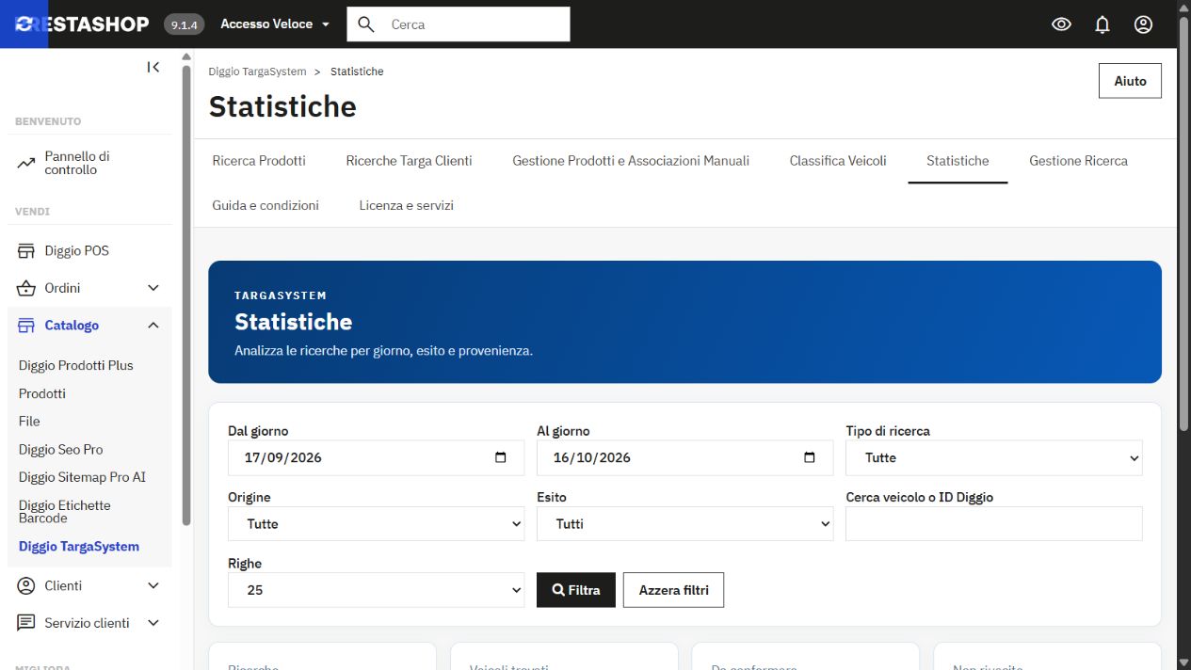Open the Tipo di ricerca dropdown
Screen dimensions: 1191x670
click(994, 458)
